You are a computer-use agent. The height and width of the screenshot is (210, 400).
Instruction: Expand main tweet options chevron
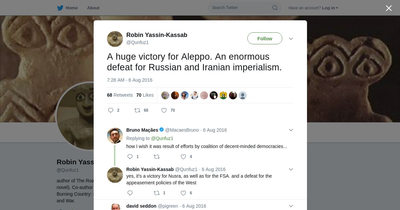click(291, 39)
